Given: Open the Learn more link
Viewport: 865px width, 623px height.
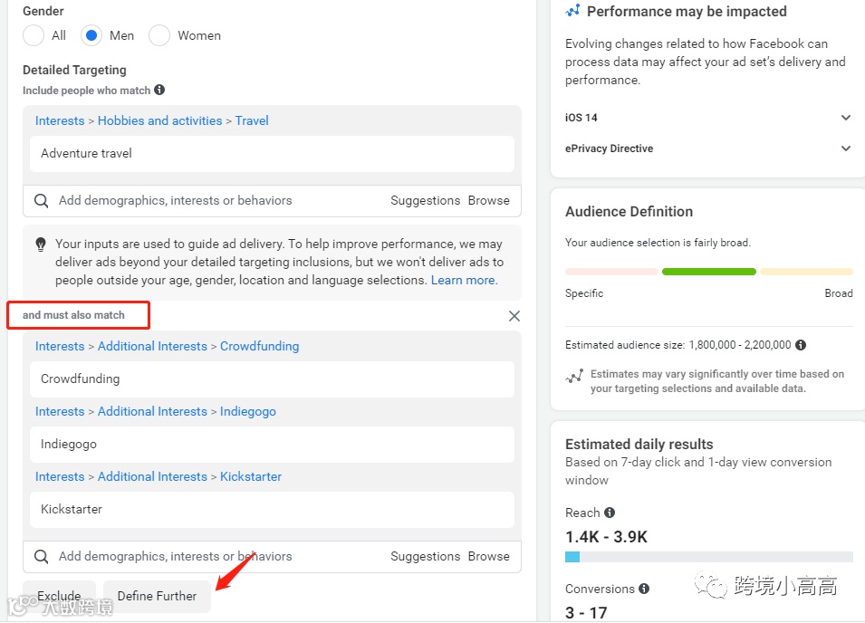Looking at the screenshot, I should [x=464, y=280].
